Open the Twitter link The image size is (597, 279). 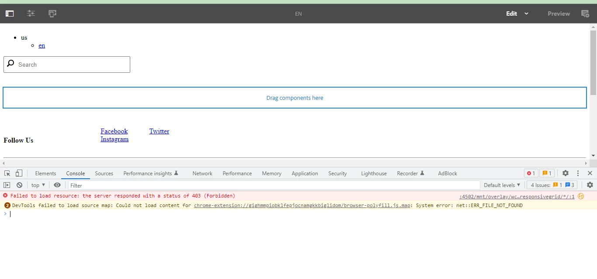[159, 131]
